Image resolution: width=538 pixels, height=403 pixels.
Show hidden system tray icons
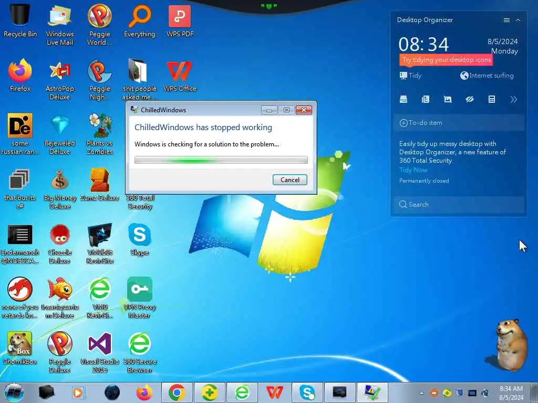tap(422, 393)
